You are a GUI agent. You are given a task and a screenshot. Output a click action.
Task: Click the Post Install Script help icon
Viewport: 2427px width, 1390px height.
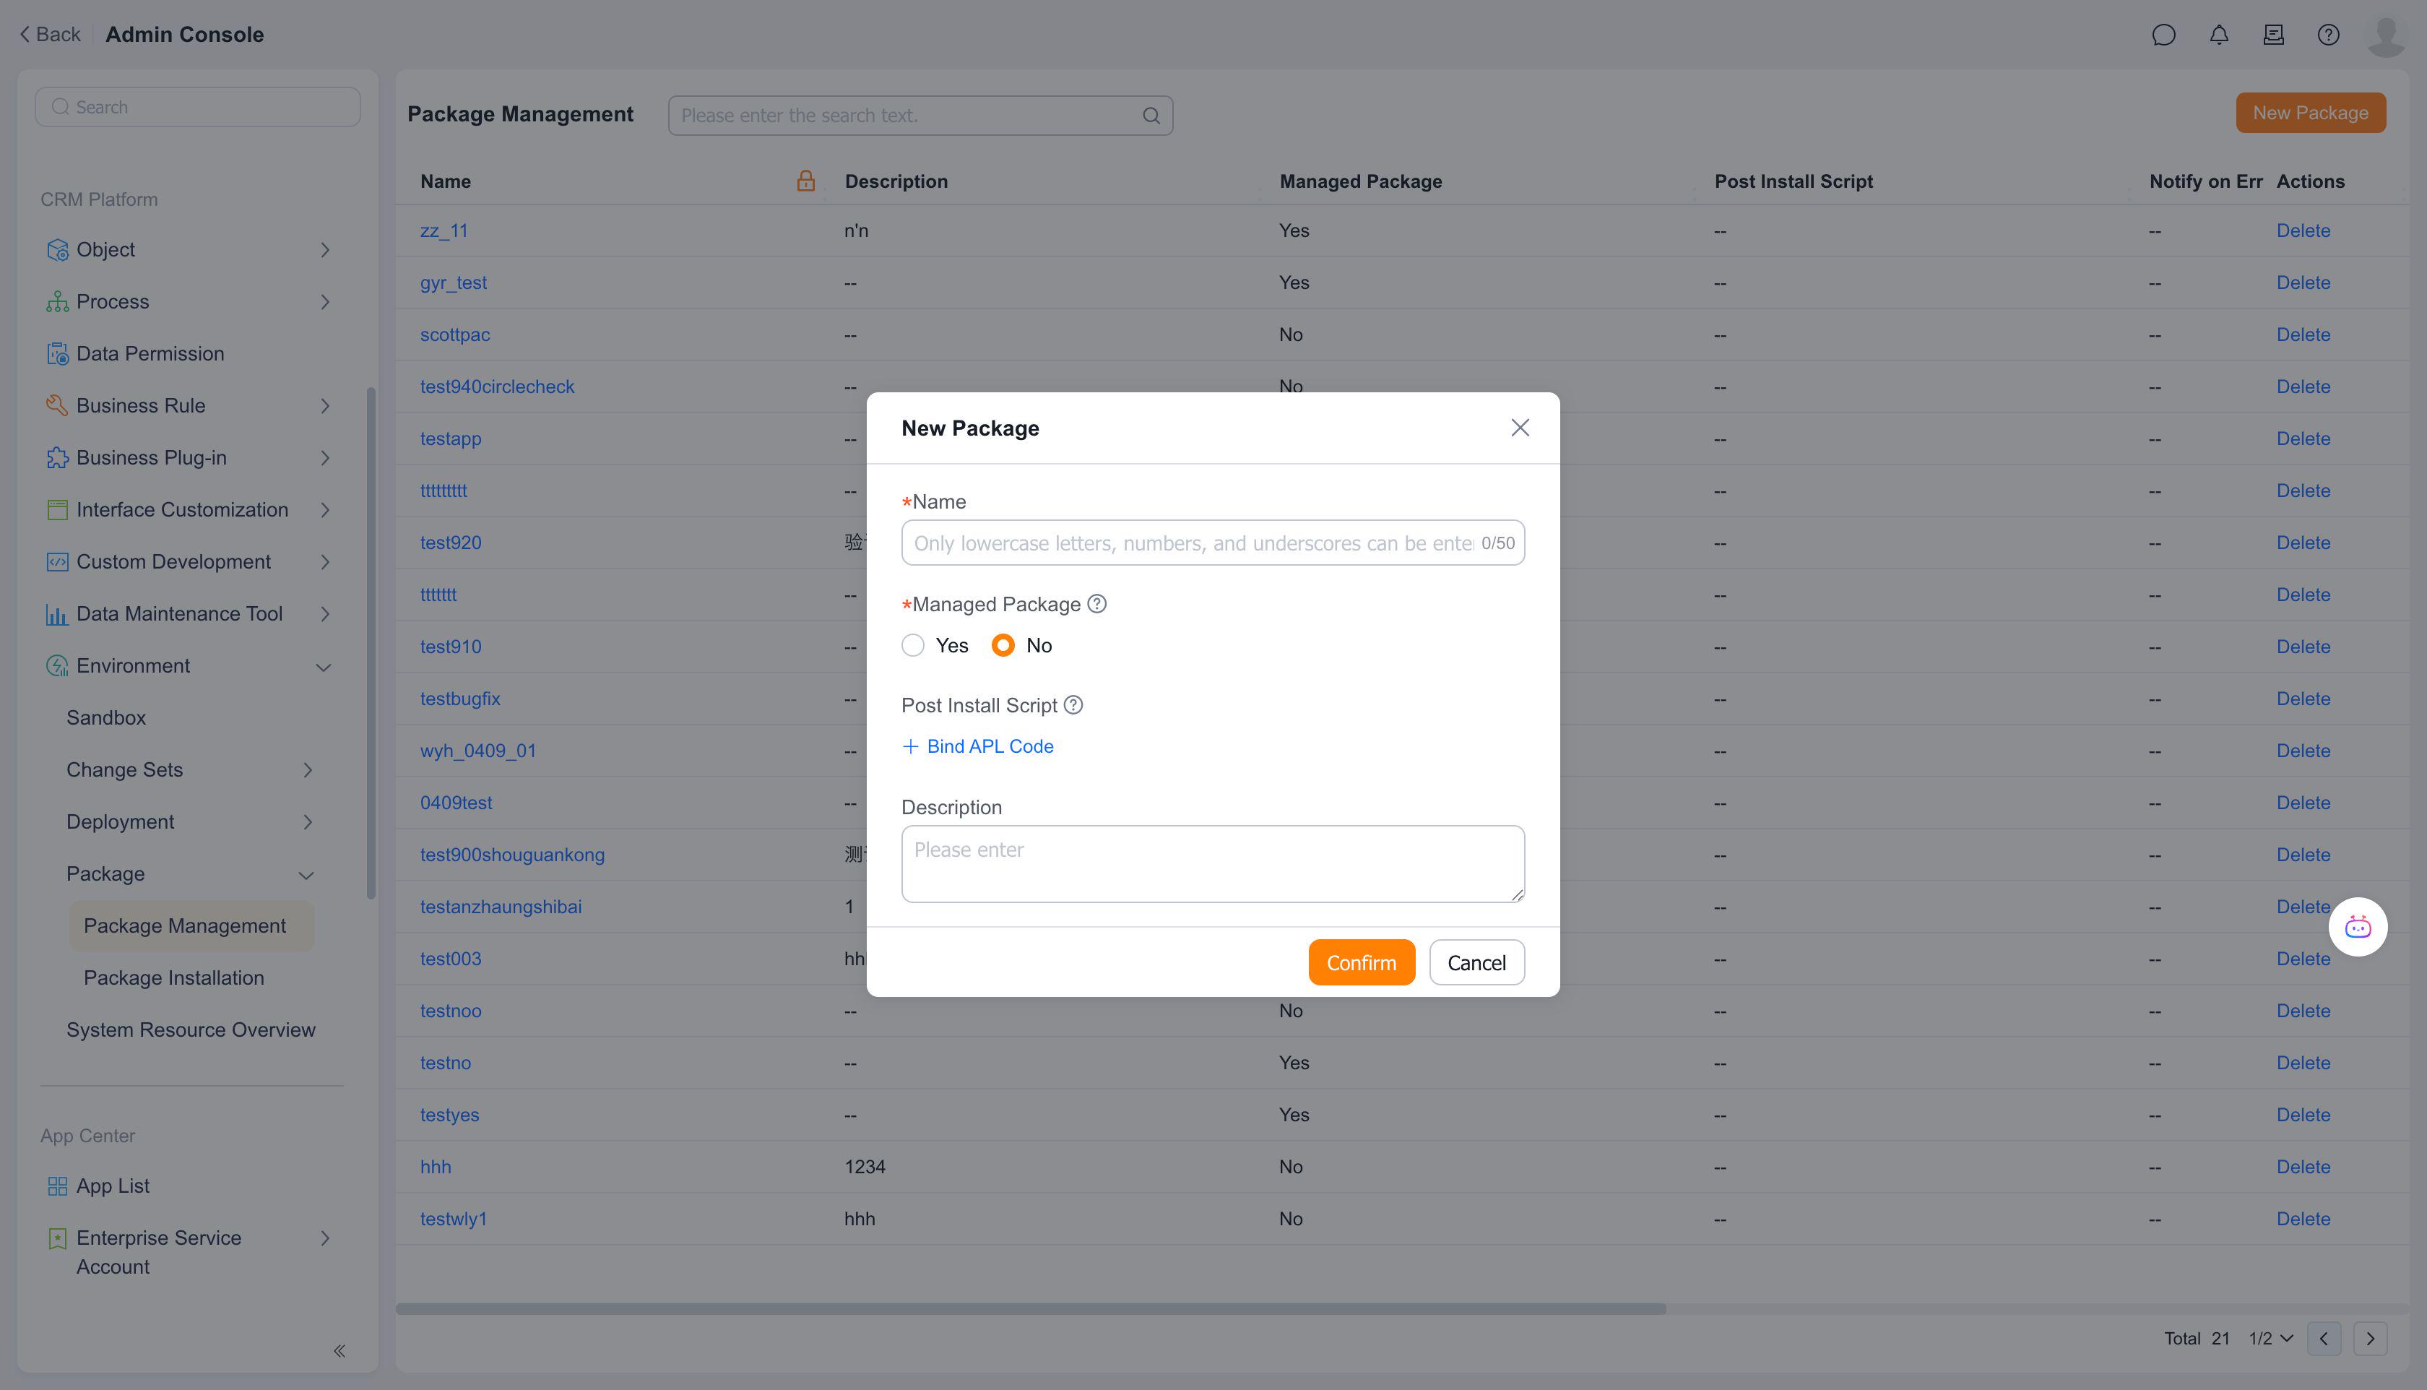pos(1073,704)
